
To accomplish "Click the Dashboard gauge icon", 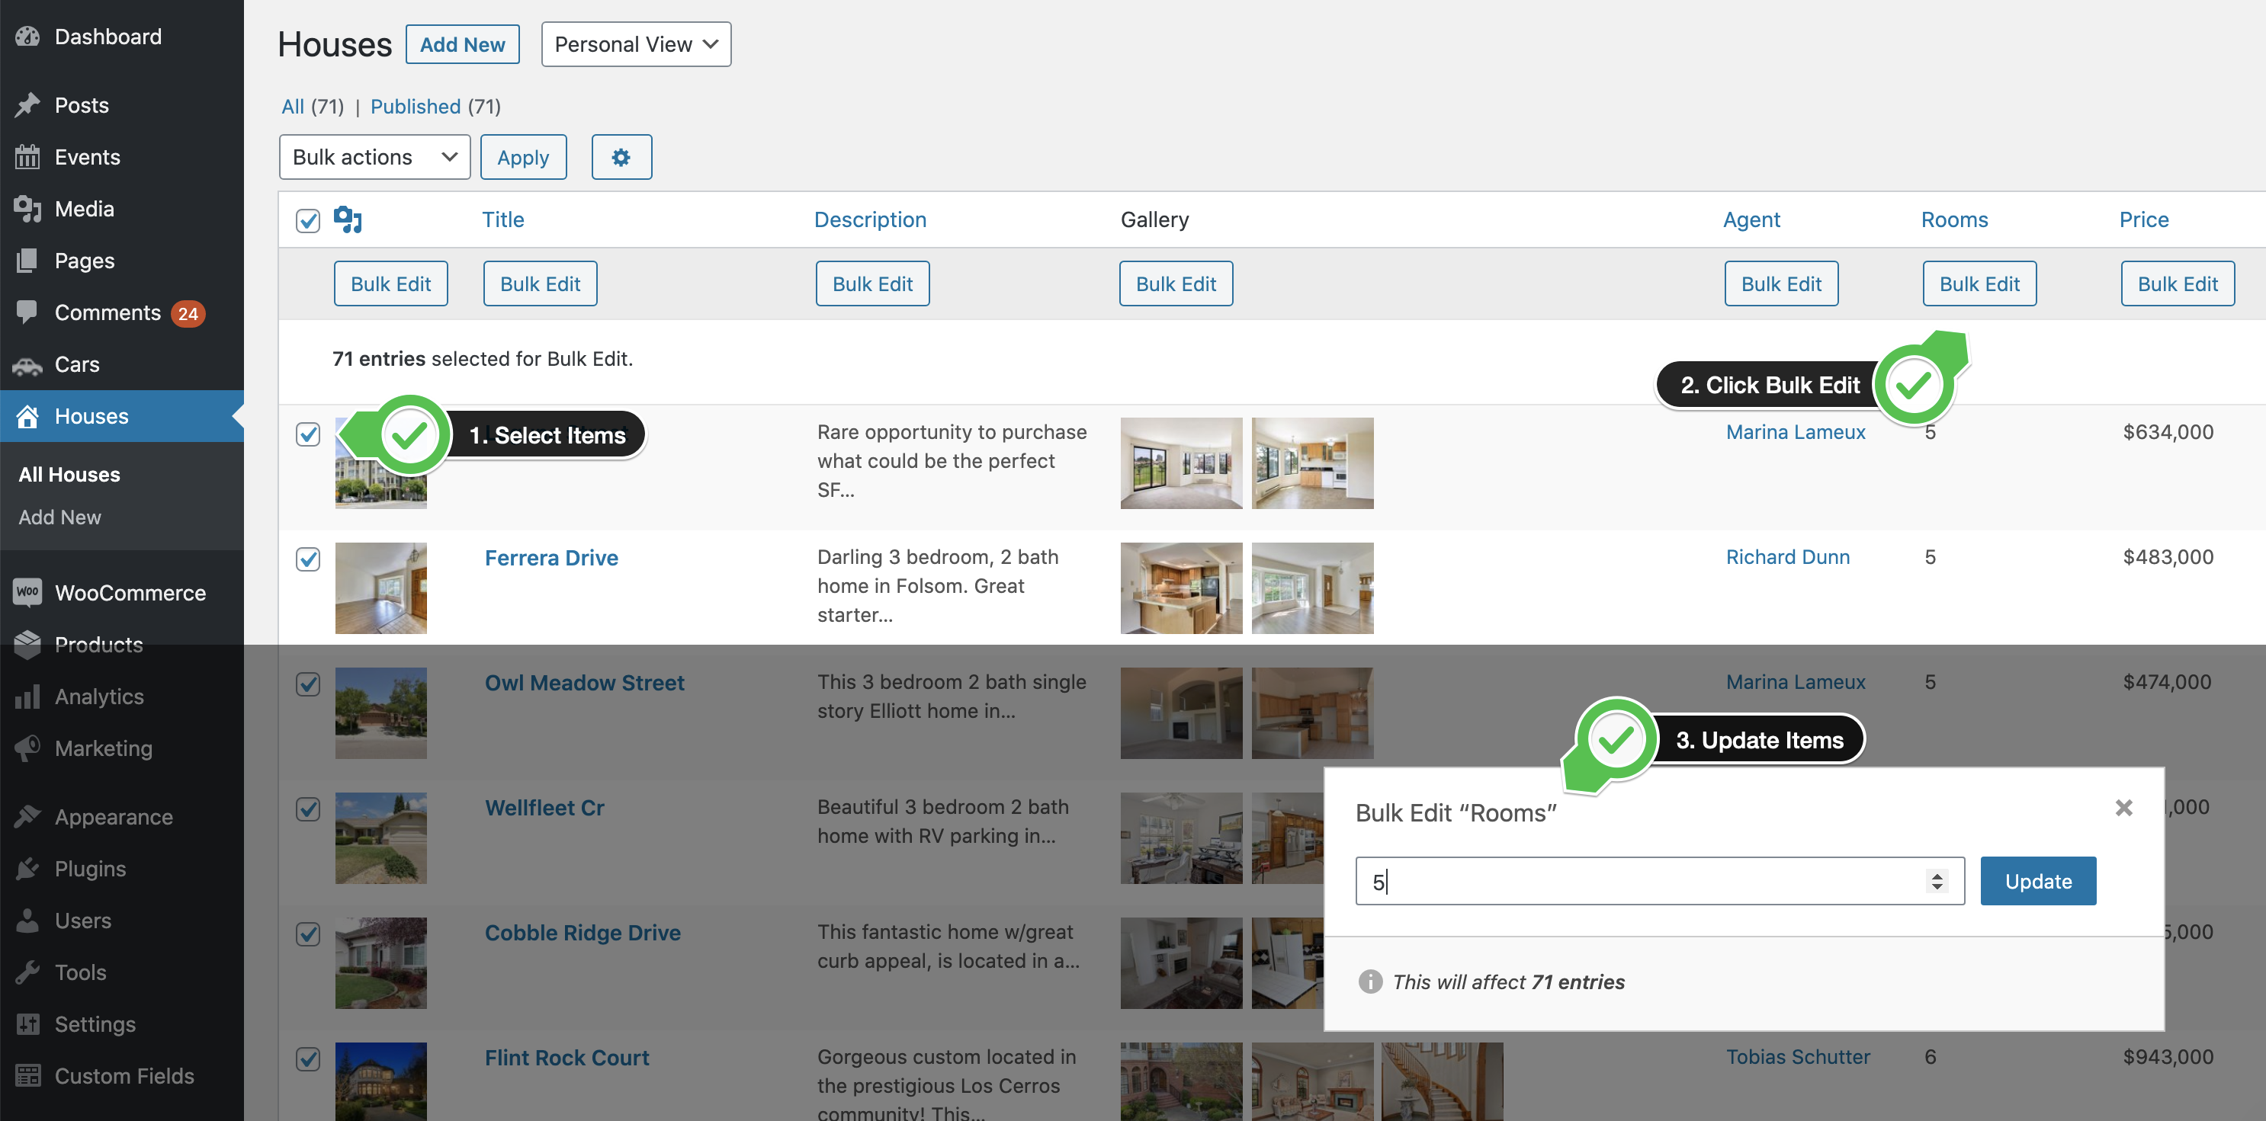I will click(27, 36).
